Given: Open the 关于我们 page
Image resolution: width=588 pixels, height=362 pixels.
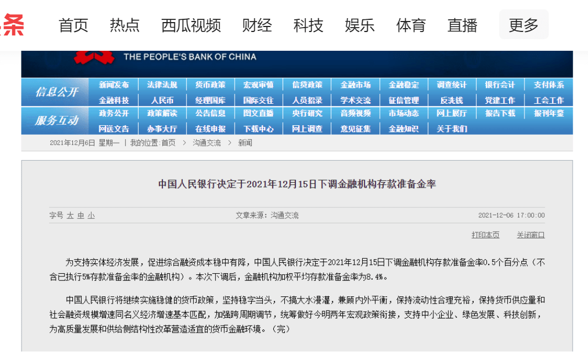Looking at the screenshot, I should pyautogui.click(x=452, y=129).
